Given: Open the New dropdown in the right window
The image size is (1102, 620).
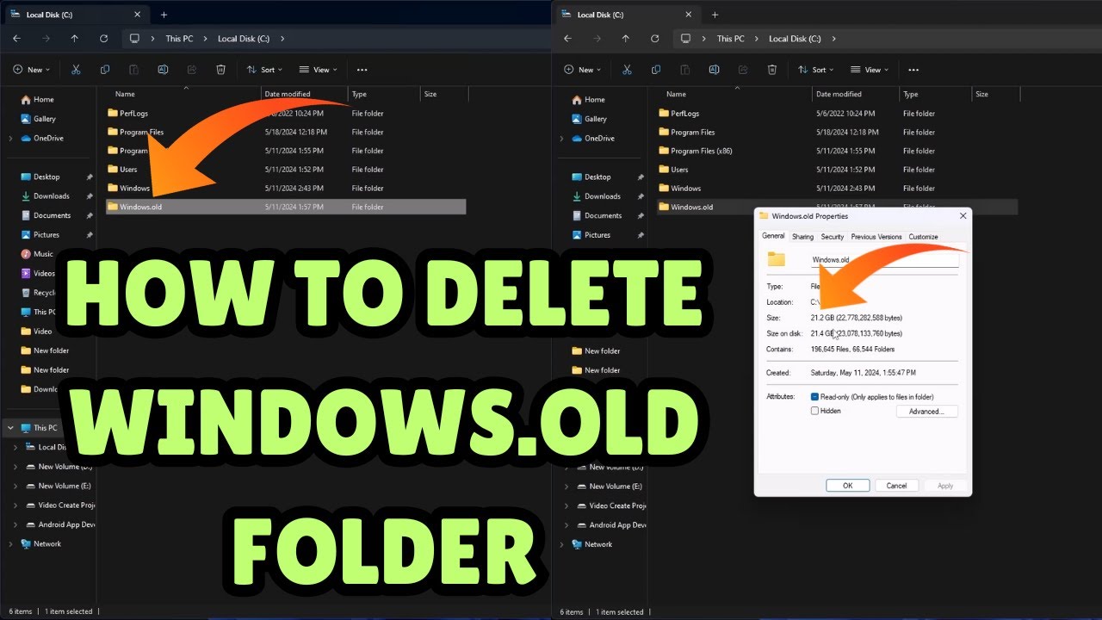Looking at the screenshot, I should (x=584, y=70).
